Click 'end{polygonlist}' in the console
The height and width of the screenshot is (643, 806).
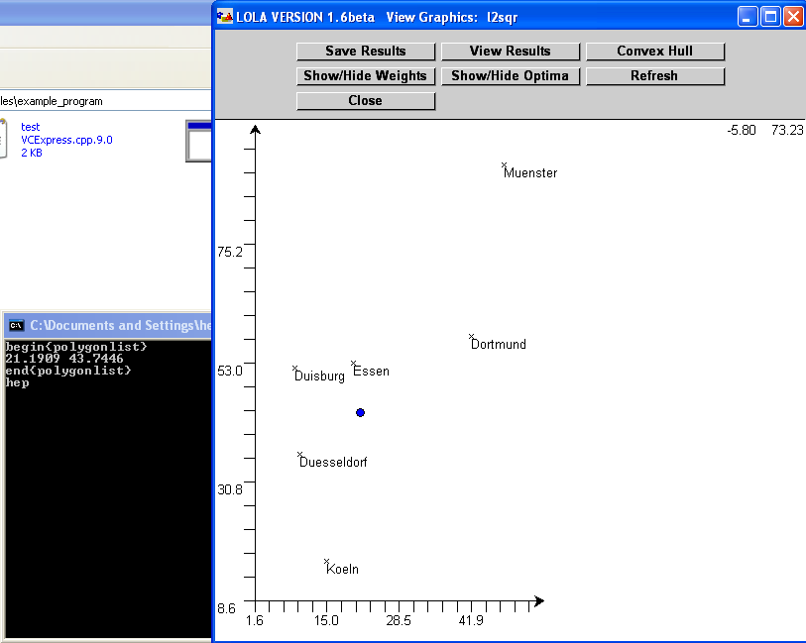click(68, 371)
